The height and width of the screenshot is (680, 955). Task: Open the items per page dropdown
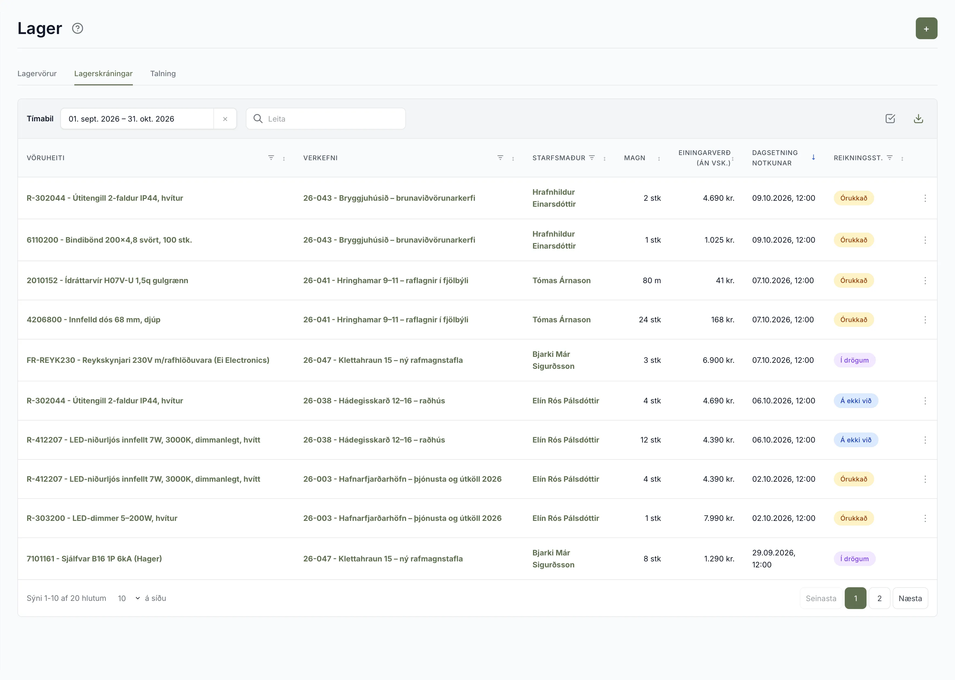point(129,598)
